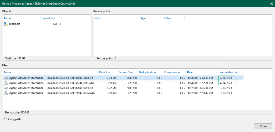Sort files by the Name column header
Image resolution: width=275 pixels, height=132 pixels.
[8, 72]
